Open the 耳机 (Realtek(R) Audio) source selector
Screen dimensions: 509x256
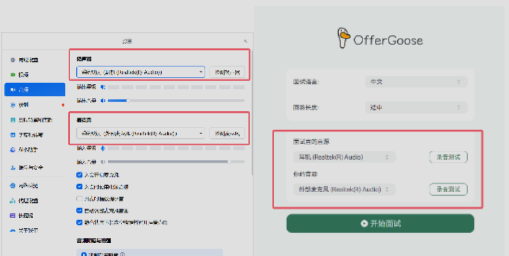(344, 157)
